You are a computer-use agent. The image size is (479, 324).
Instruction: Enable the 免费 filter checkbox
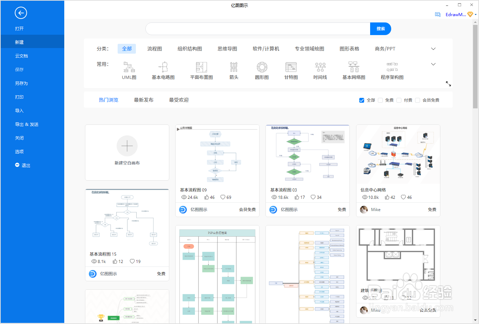point(380,100)
